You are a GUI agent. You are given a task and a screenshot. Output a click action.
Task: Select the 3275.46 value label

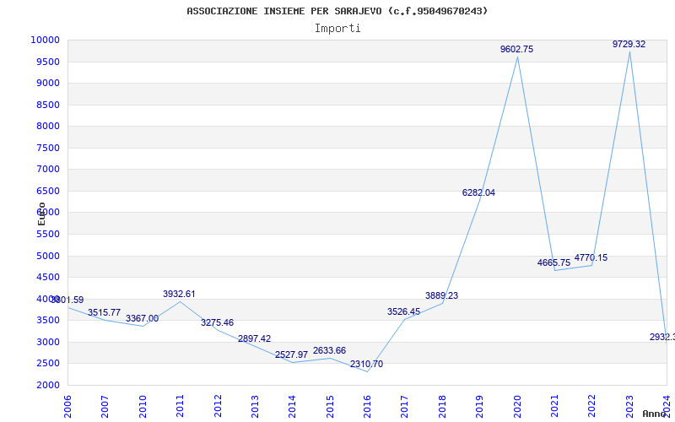217,323
